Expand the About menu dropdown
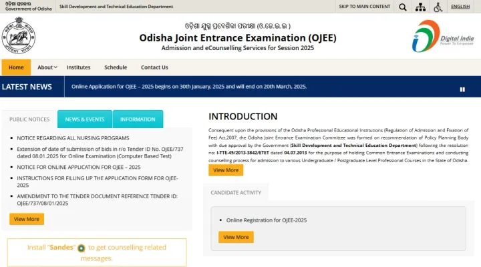The image size is (481, 267). pyautogui.click(x=47, y=67)
